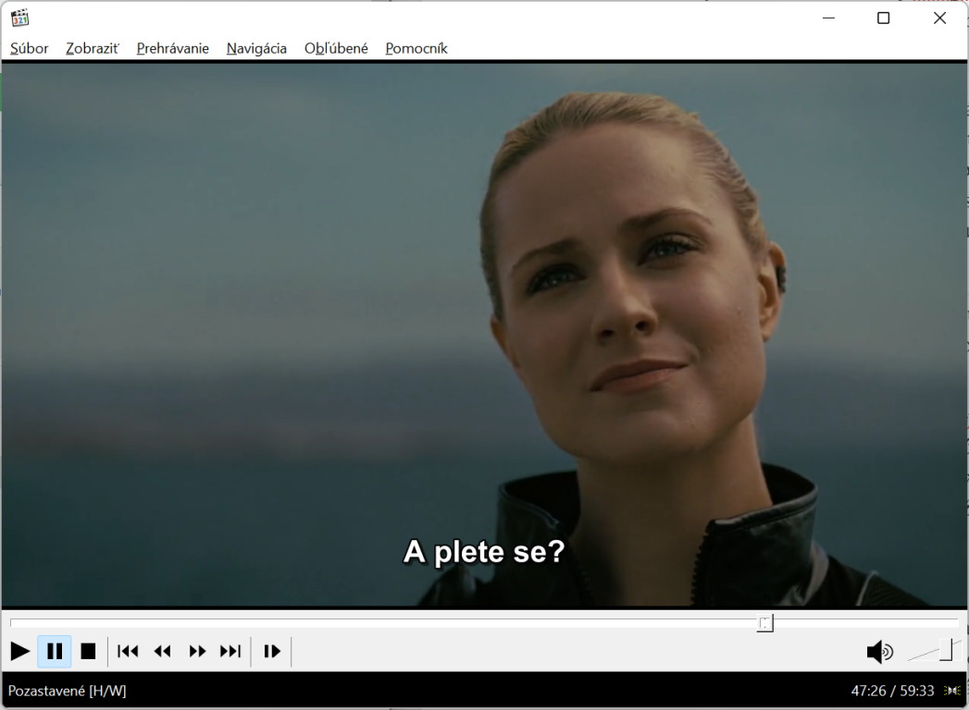969x710 pixels.
Task: Click the audio channel icon in status bar
Action: point(952,691)
